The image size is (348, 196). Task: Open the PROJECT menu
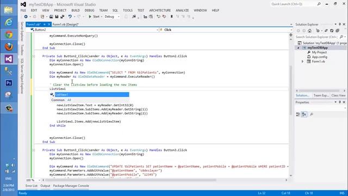60,10
